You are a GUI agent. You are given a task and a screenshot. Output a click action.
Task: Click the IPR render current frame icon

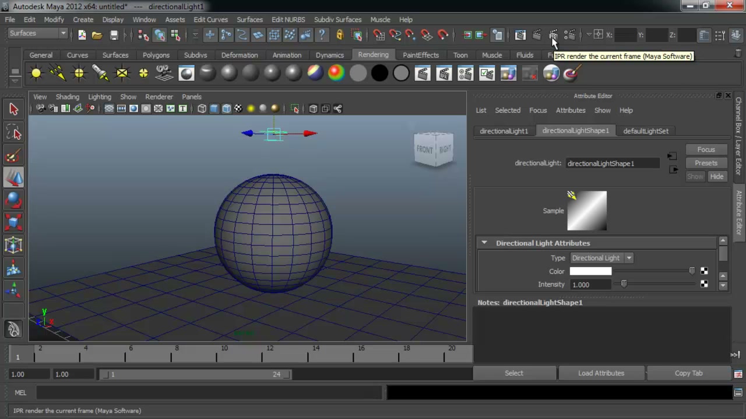pos(553,35)
